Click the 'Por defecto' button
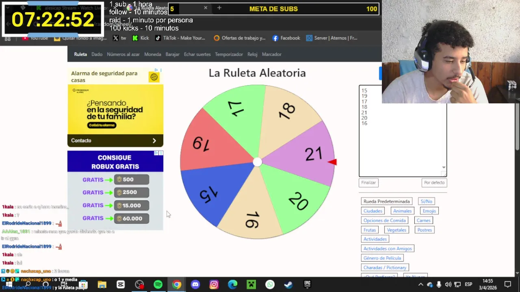The width and height of the screenshot is (520, 292). [x=434, y=182]
